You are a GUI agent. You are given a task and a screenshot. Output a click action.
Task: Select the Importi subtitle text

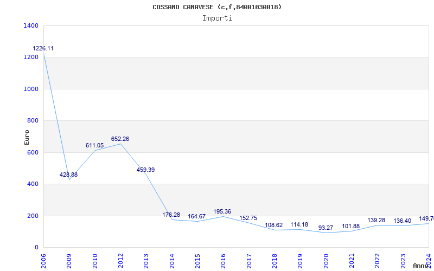click(217, 18)
